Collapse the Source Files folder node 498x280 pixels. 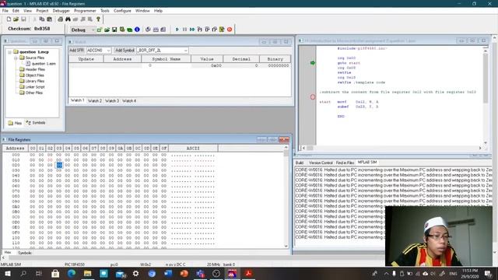point(16,58)
